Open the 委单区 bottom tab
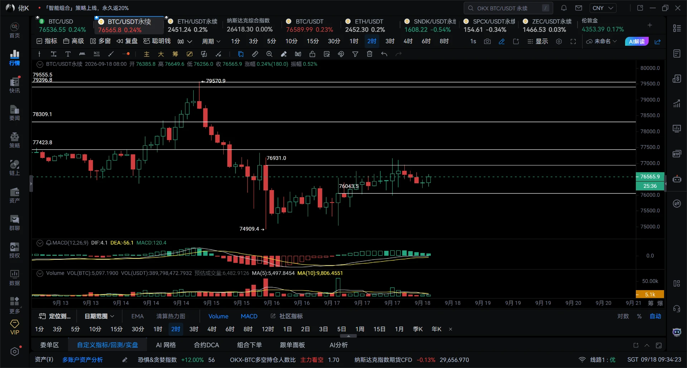687x368 pixels. (49, 345)
